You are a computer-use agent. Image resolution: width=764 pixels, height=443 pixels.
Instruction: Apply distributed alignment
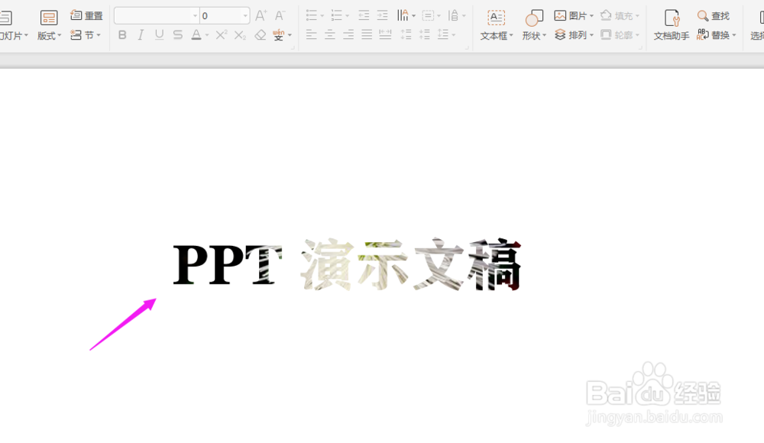click(x=385, y=34)
